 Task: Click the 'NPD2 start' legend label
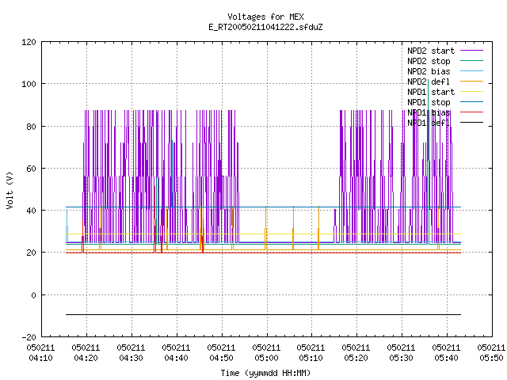pyautogui.click(x=431, y=51)
